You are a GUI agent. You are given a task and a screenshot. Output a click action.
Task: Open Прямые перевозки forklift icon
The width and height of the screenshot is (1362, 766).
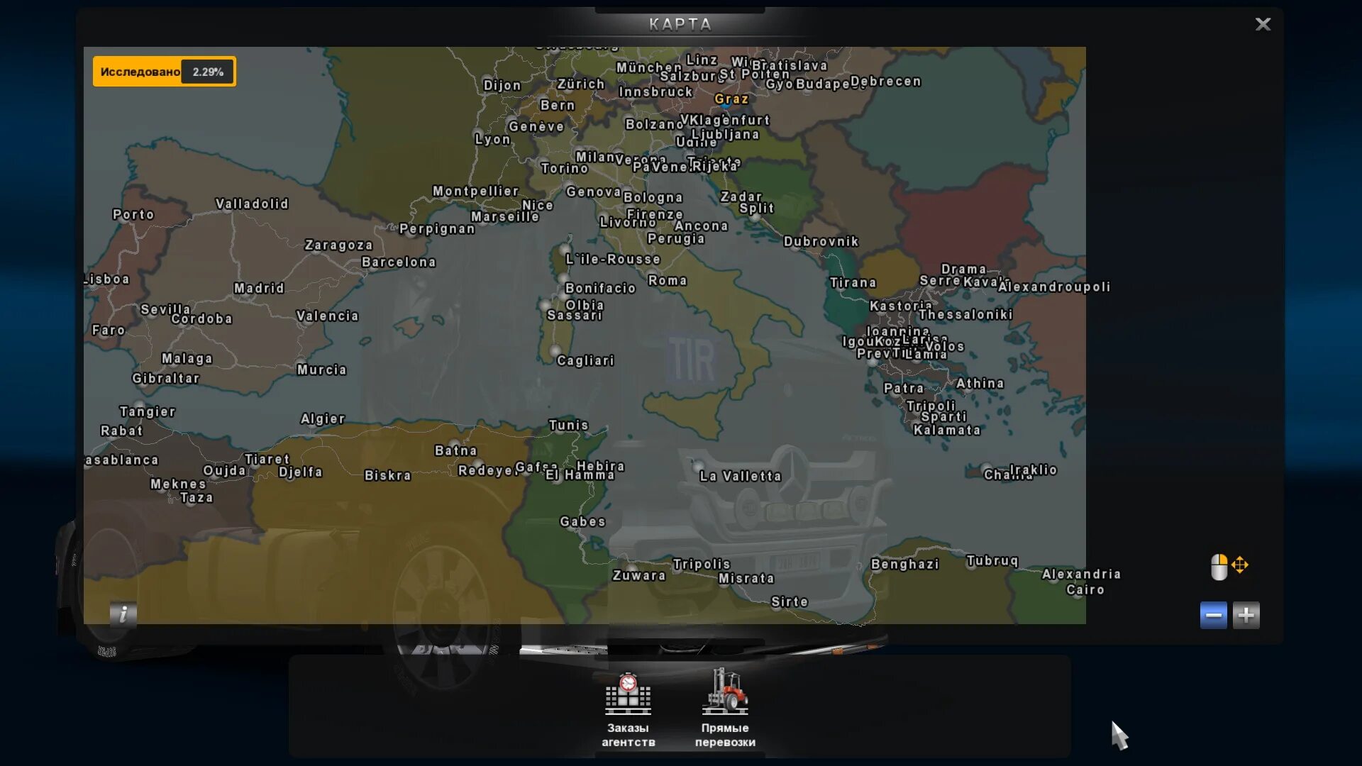tap(725, 693)
